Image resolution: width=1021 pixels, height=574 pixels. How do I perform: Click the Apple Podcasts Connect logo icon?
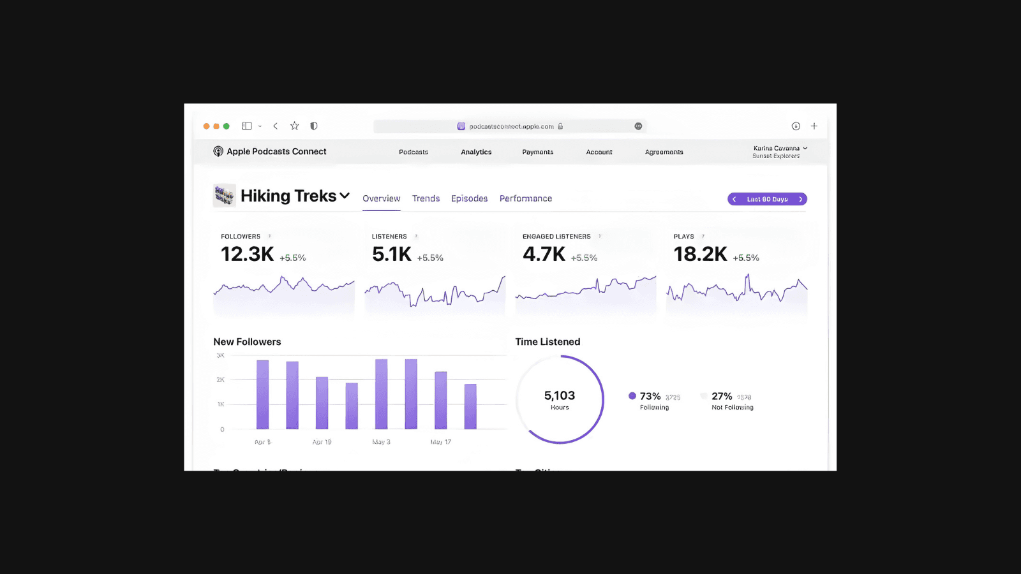pos(218,151)
